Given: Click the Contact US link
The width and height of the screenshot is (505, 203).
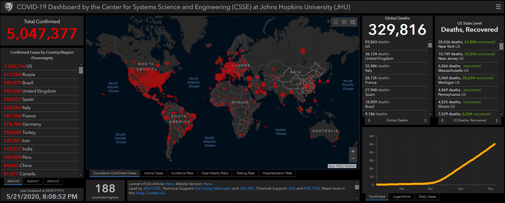Looking at the screenshot, I should tap(155, 193).
